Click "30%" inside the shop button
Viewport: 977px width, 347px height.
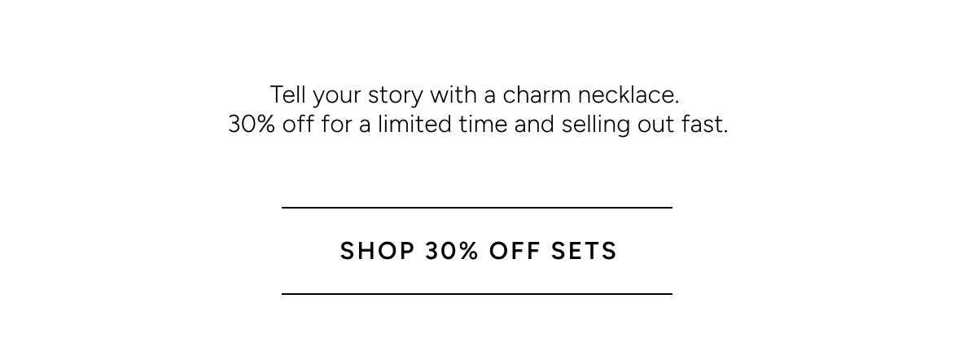[x=452, y=251]
